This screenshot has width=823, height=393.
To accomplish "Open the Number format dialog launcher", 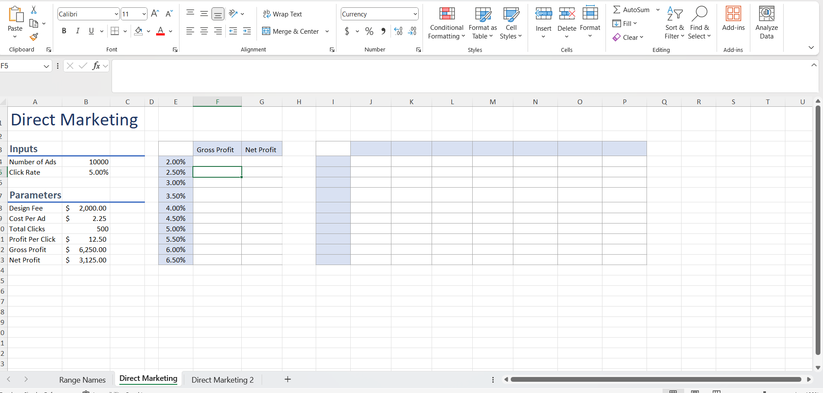I will pos(418,50).
